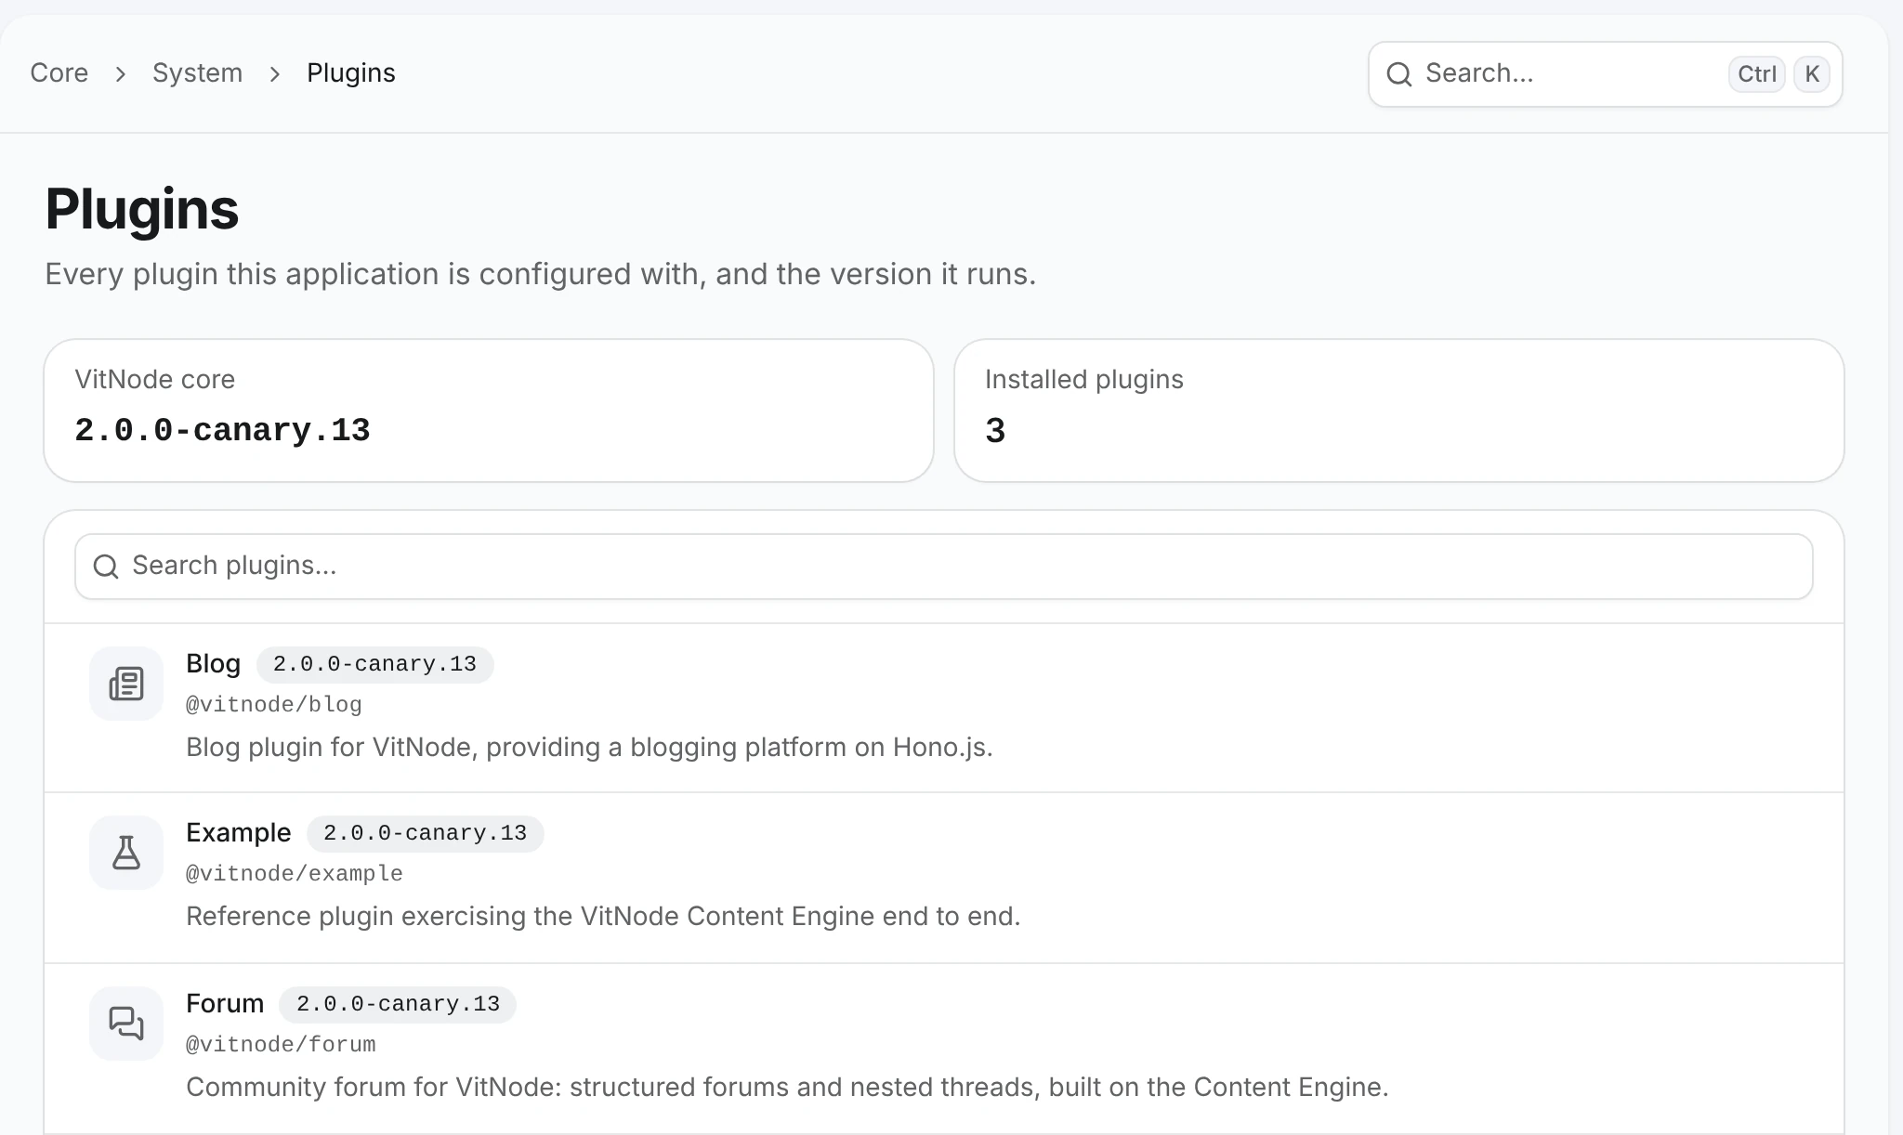Click the Example plugin flask icon
This screenshot has height=1135, width=1903.
(126, 853)
